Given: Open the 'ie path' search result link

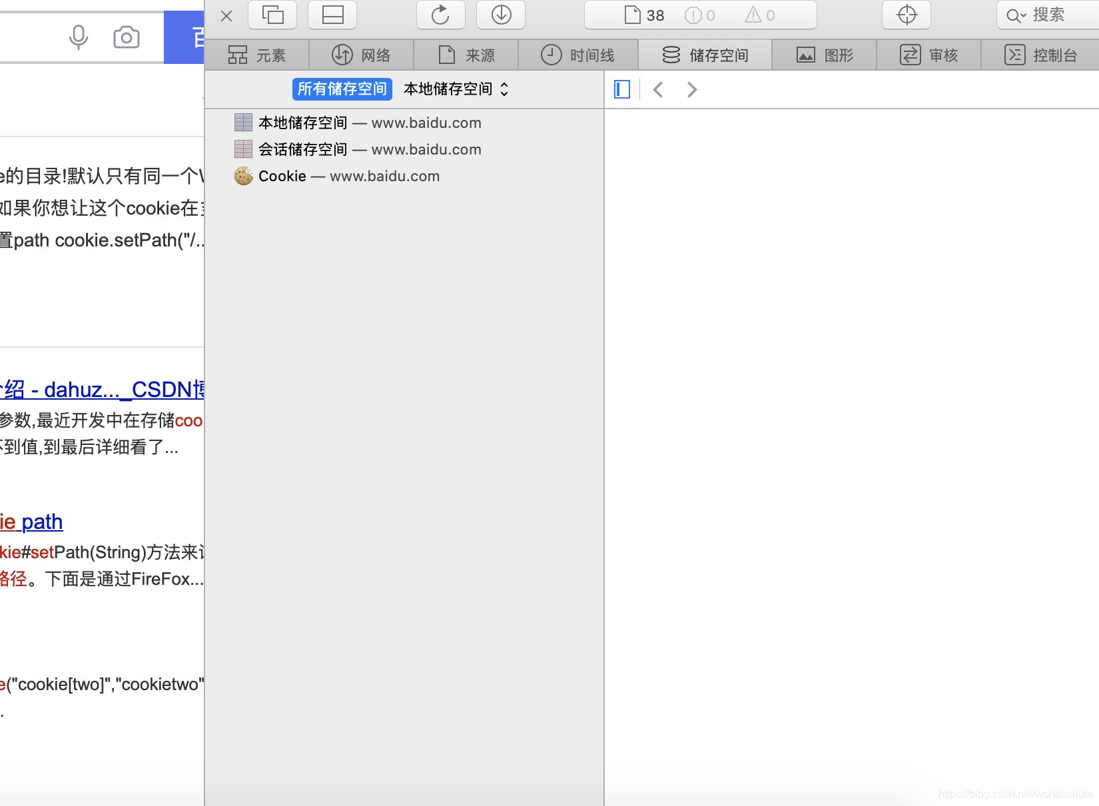Looking at the screenshot, I should tap(31, 522).
